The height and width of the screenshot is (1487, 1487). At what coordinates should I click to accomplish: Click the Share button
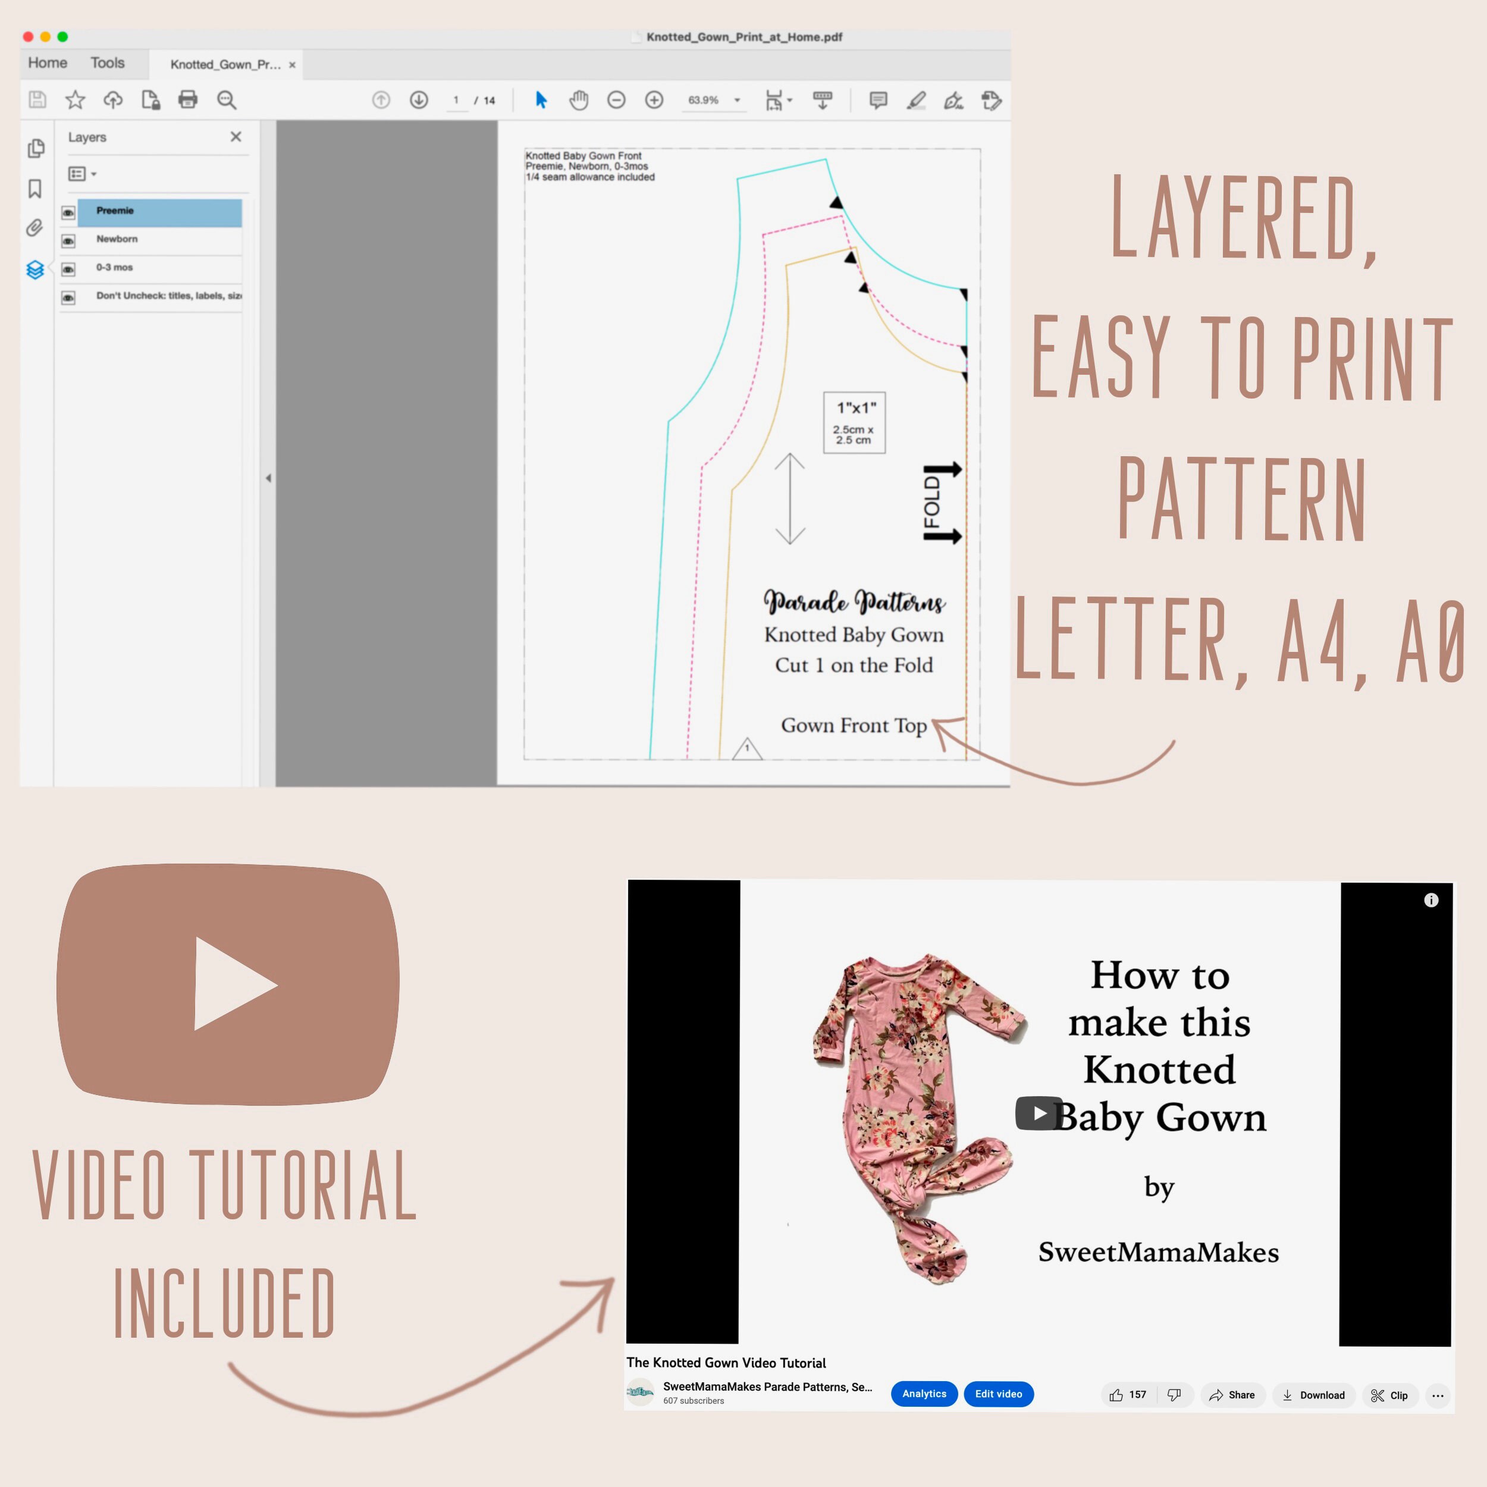pyautogui.click(x=1232, y=1395)
